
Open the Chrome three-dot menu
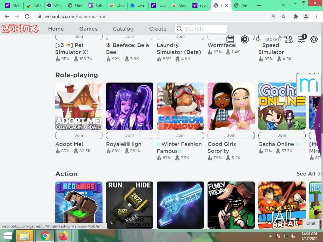click(316, 16)
